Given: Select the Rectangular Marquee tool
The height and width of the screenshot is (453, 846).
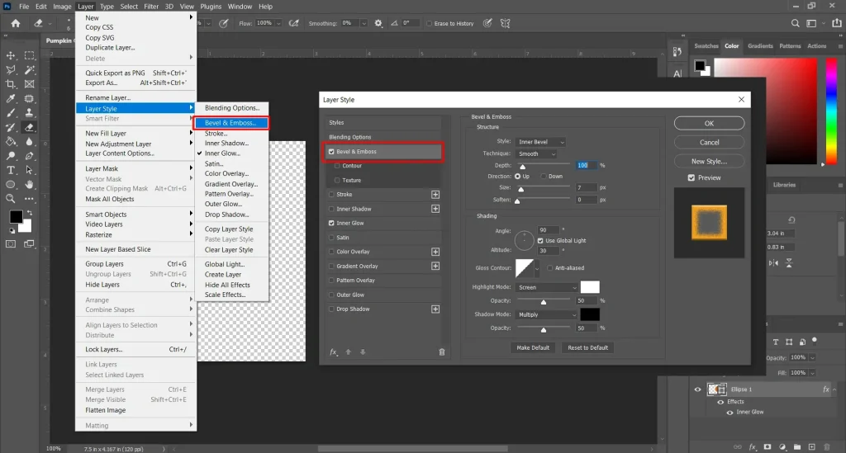Looking at the screenshot, I should 30,55.
